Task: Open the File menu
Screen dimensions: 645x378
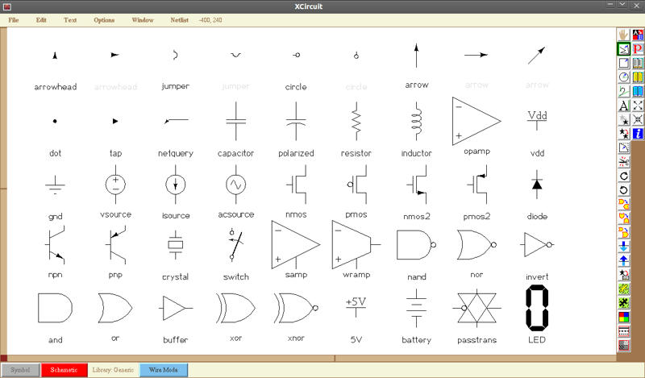Action: pyautogui.click(x=14, y=19)
